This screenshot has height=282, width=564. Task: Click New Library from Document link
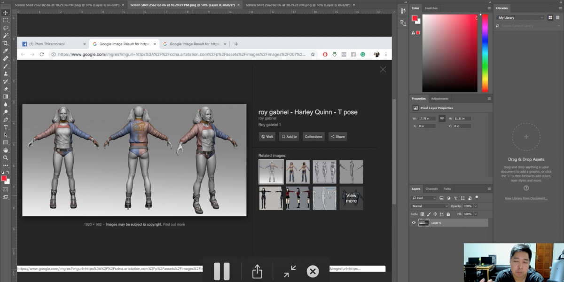click(526, 198)
